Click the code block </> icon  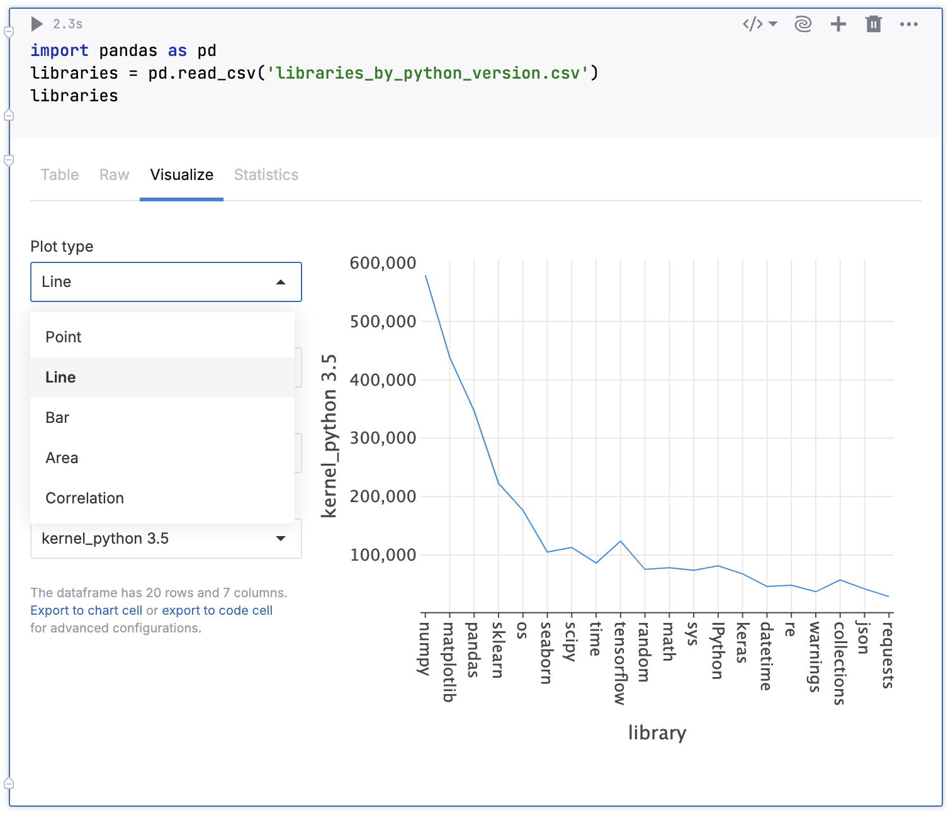753,24
